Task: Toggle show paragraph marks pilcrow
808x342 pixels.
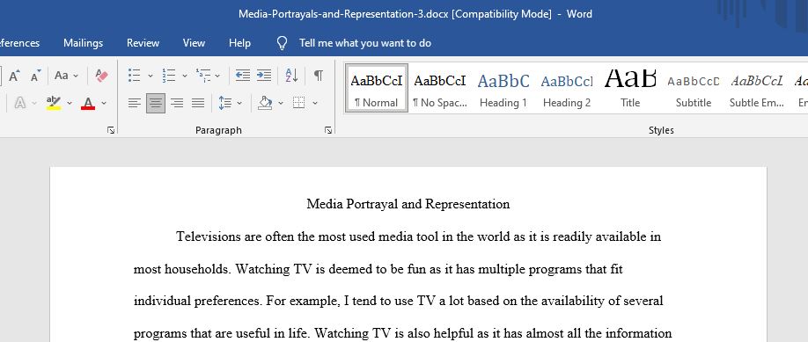Action: tap(319, 76)
